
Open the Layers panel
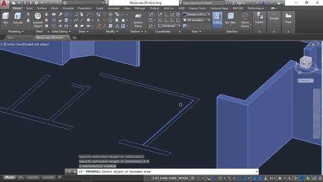click(259, 18)
